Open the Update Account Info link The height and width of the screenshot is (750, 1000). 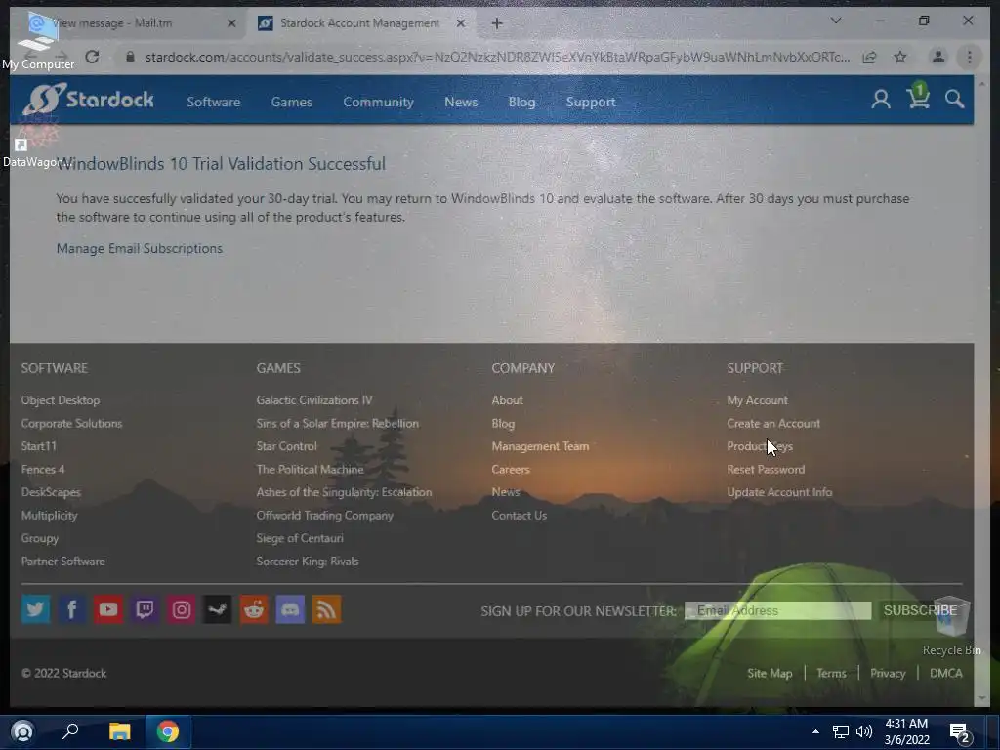click(x=779, y=492)
